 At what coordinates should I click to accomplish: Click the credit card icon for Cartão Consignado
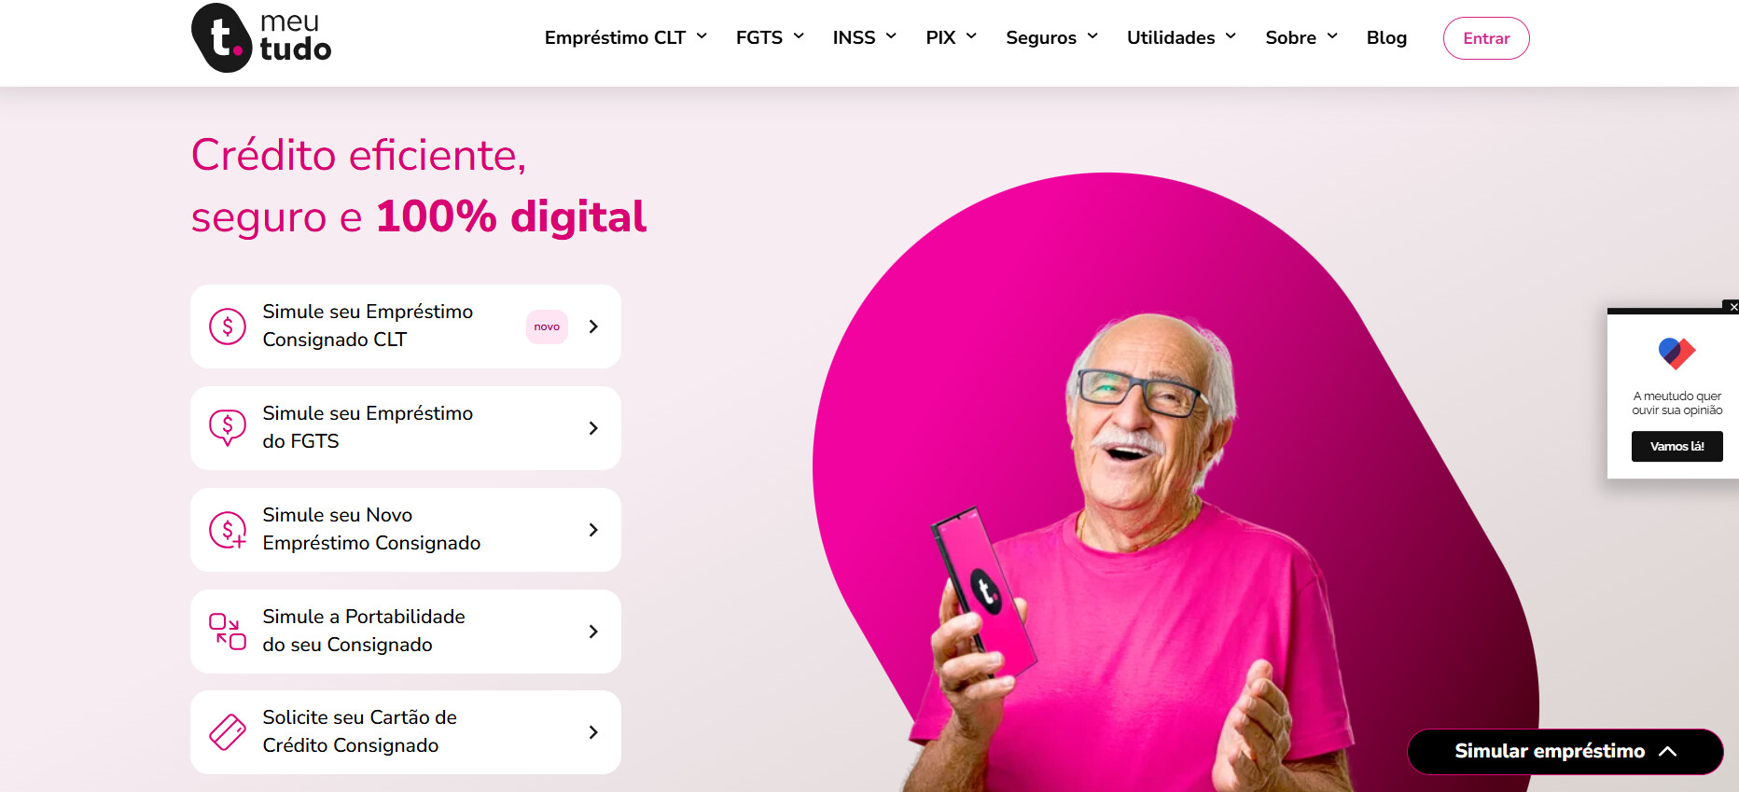pyautogui.click(x=228, y=732)
